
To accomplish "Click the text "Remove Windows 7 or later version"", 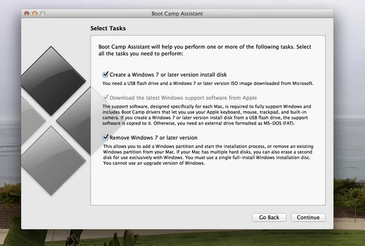I will tap(154, 138).
